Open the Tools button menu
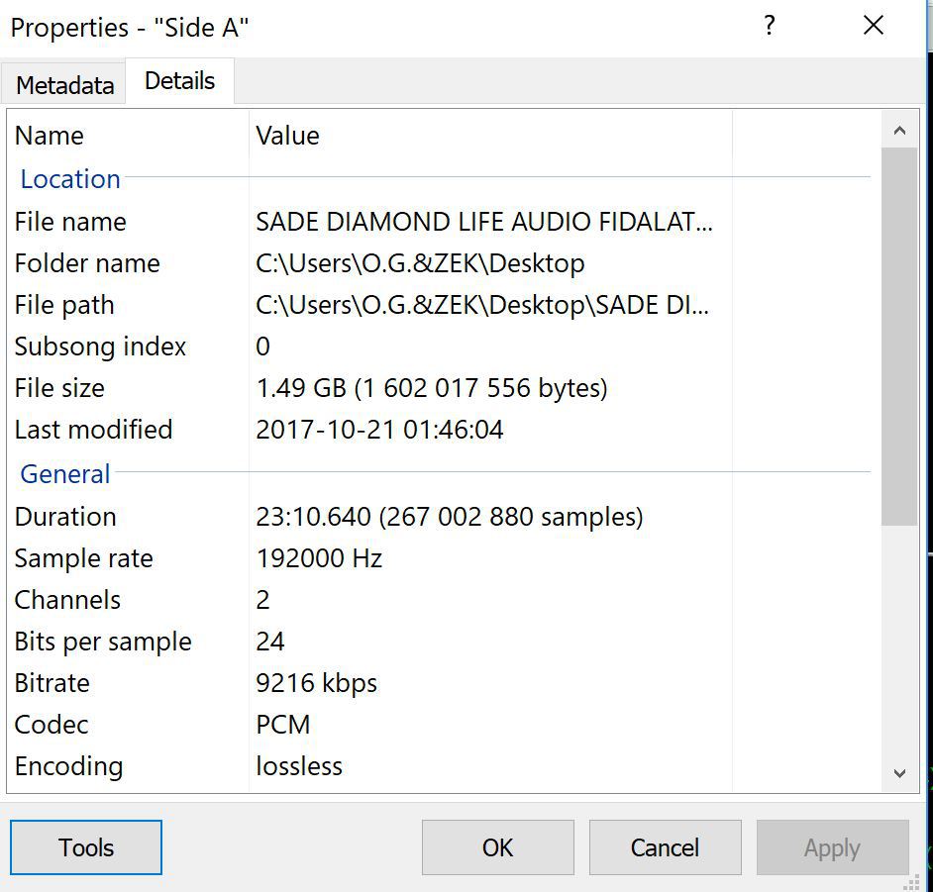The width and height of the screenshot is (933, 892). [x=86, y=847]
